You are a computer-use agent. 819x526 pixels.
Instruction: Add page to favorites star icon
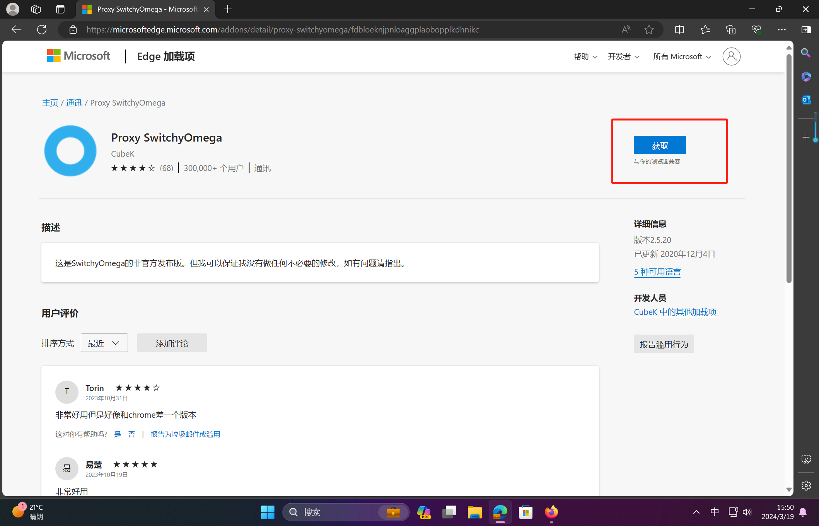(x=649, y=29)
